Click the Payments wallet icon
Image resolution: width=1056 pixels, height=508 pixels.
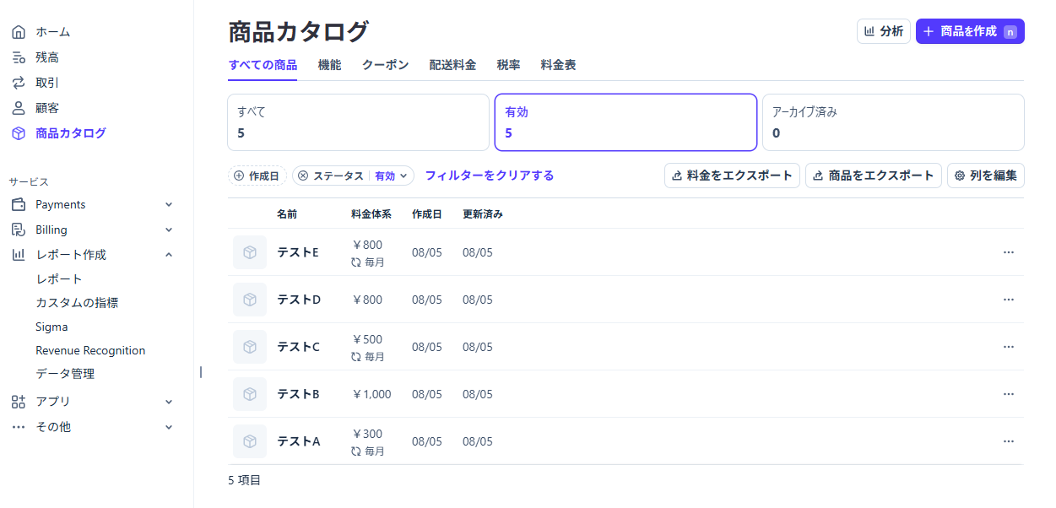pos(18,204)
